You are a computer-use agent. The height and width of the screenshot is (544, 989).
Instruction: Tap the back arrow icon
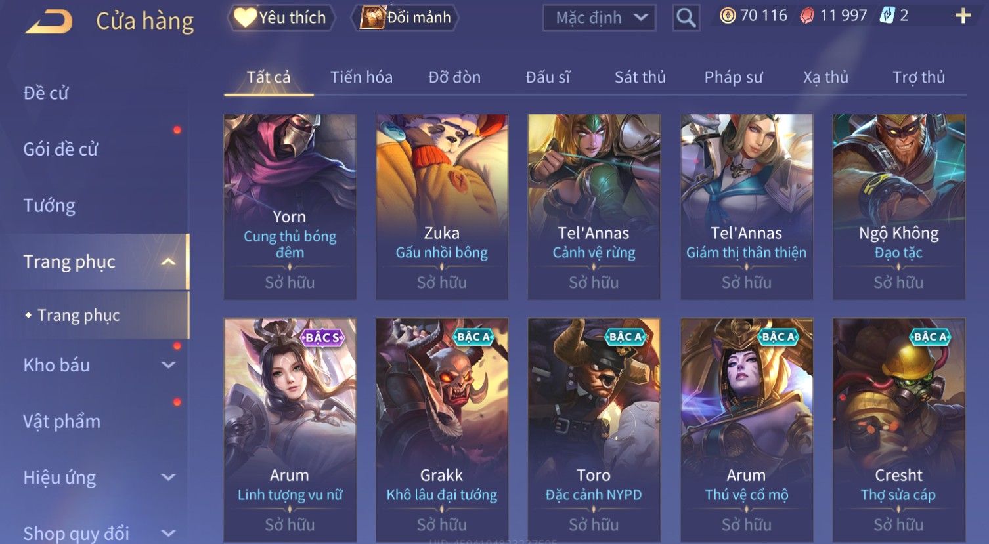pyautogui.click(x=49, y=22)
